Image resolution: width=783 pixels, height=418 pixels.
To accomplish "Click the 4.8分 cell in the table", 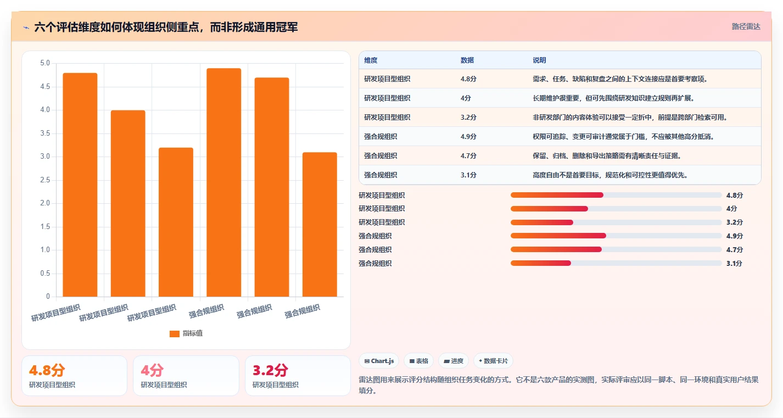I will click(x=468, y=79).
